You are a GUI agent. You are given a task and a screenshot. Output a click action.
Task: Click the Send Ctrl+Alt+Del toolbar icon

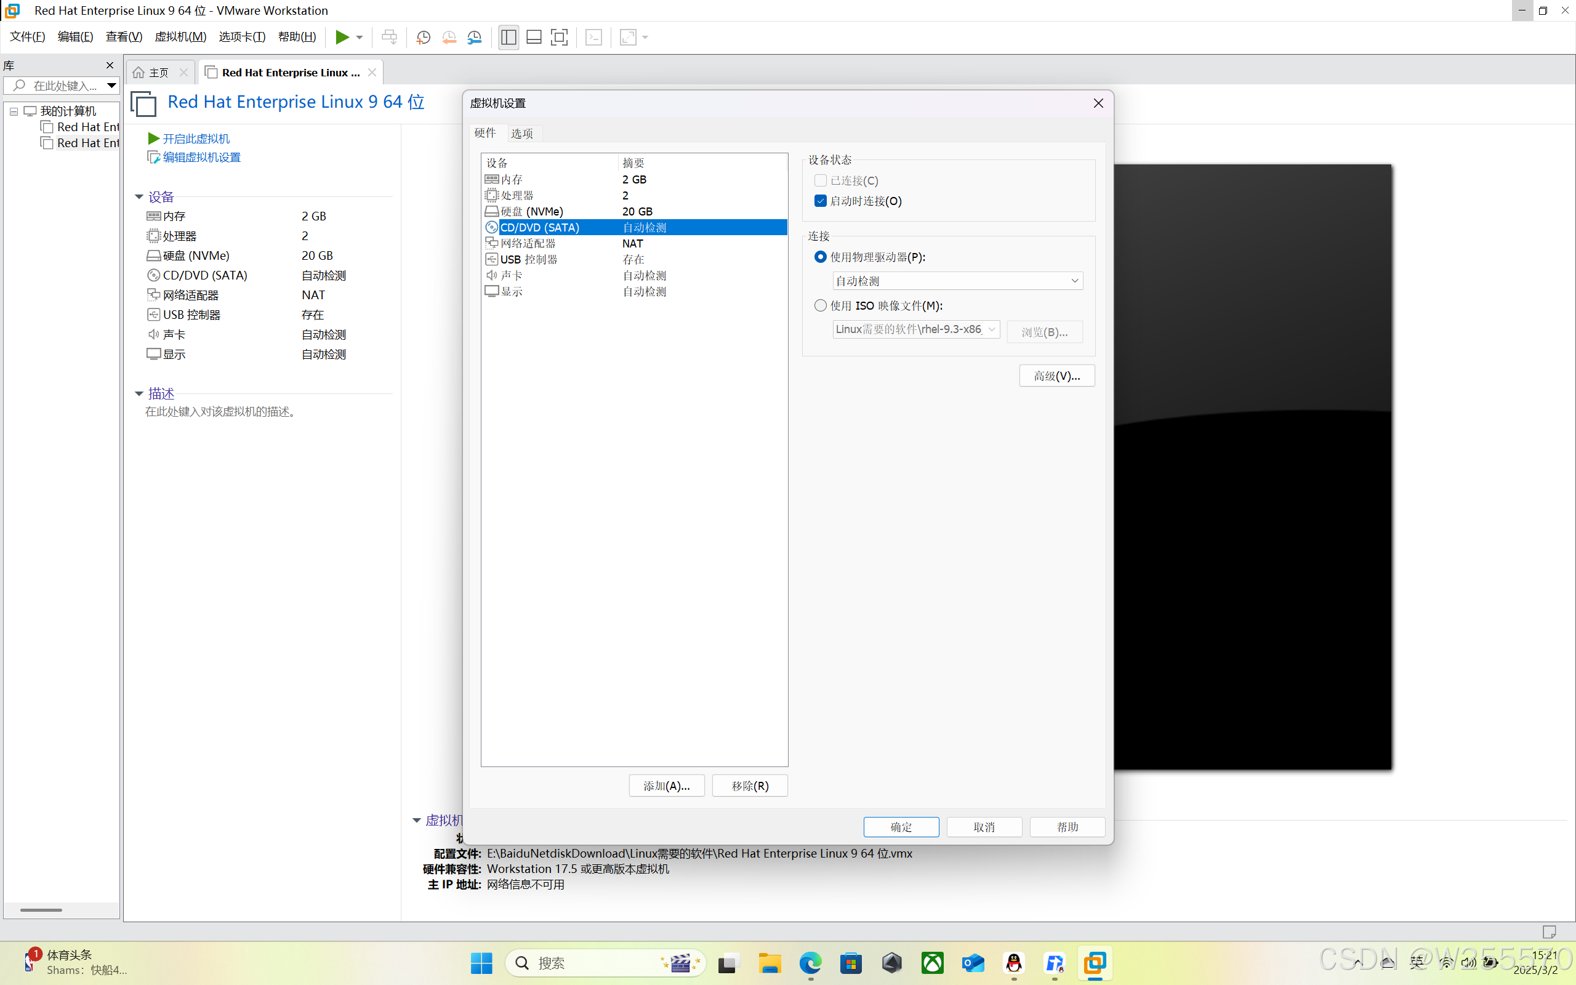click(390, 37)
